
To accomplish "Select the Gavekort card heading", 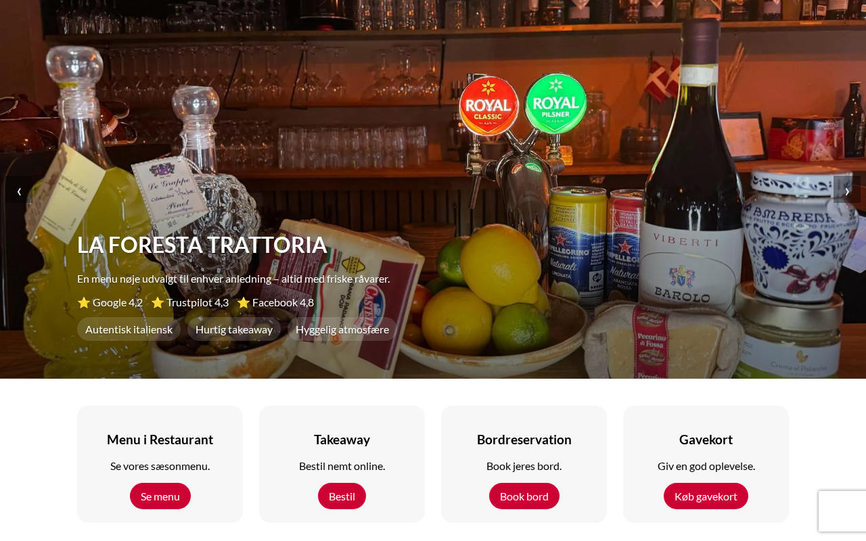I will tap(706, 440).
